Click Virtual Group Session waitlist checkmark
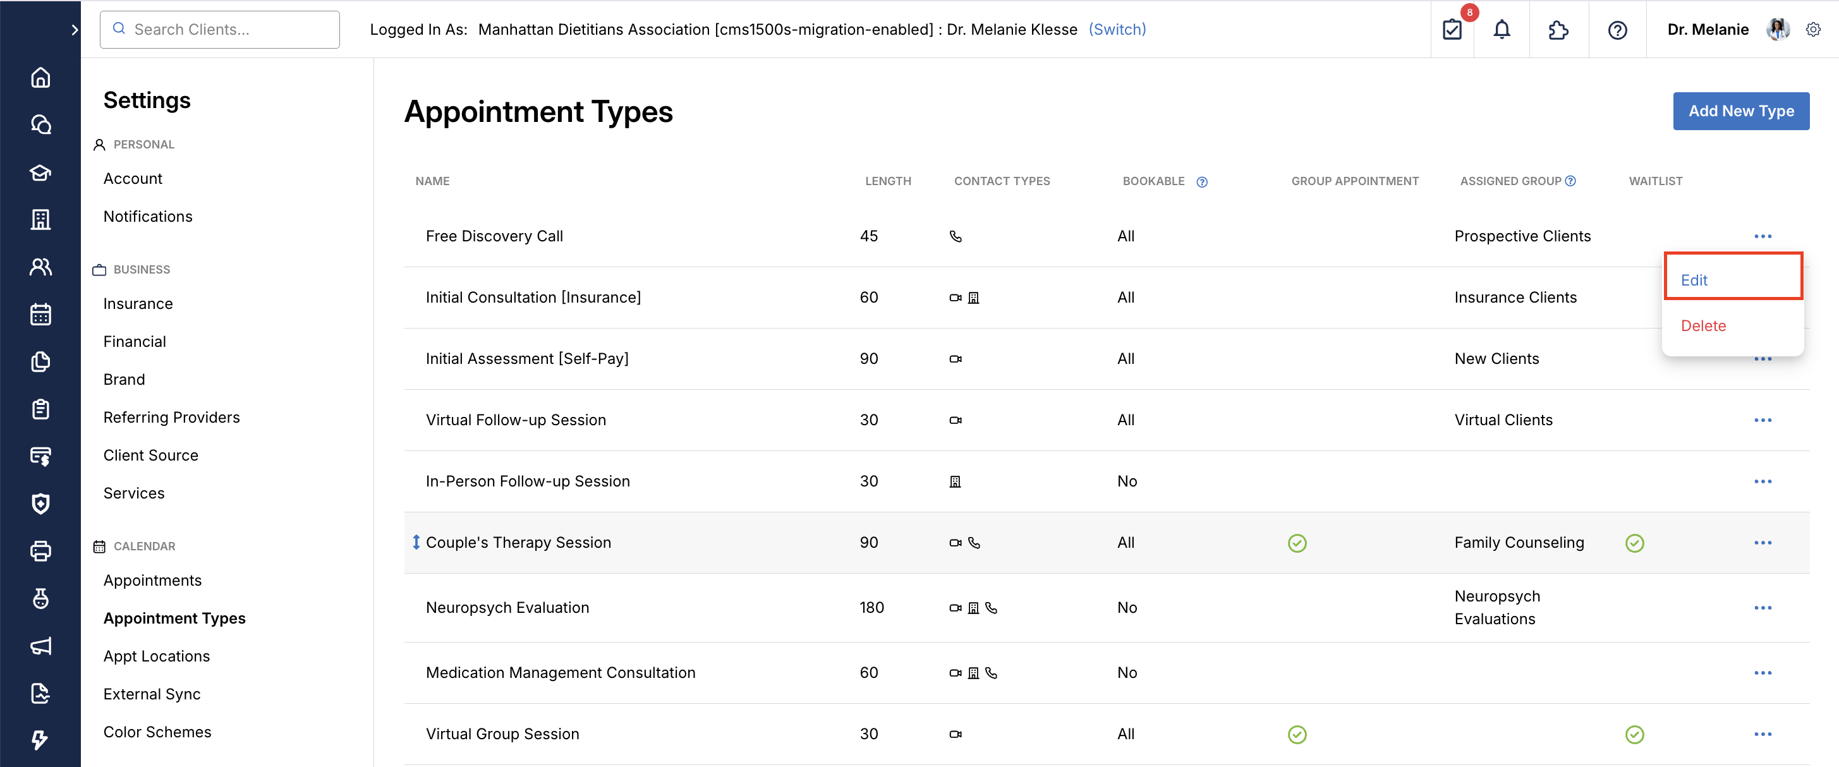 [1634, 734]
